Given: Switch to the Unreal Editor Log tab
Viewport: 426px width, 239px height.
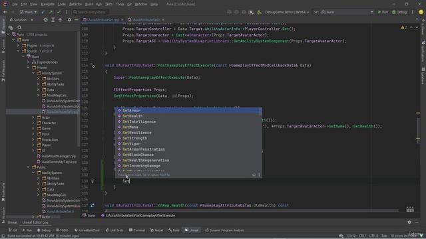Looking at the screenshot, I should (x=35, y=222).
